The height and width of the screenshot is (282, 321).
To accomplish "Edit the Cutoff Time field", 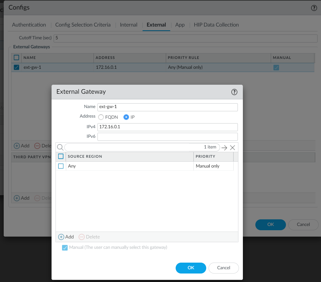I will 185,38.
